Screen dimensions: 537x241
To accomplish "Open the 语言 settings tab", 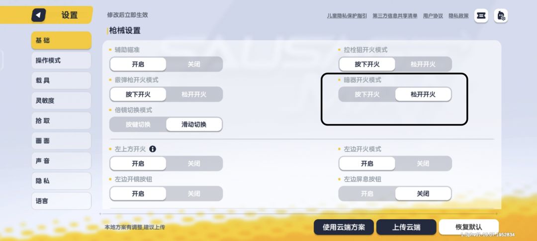I will tap(61, 201).
